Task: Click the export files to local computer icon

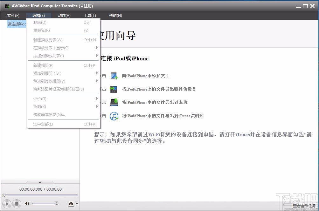Action: coord(114,102)
